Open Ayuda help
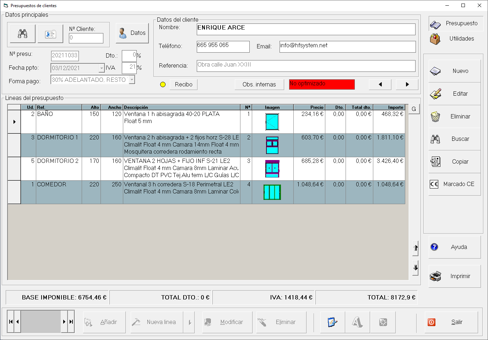 click(x=455, y=247)
